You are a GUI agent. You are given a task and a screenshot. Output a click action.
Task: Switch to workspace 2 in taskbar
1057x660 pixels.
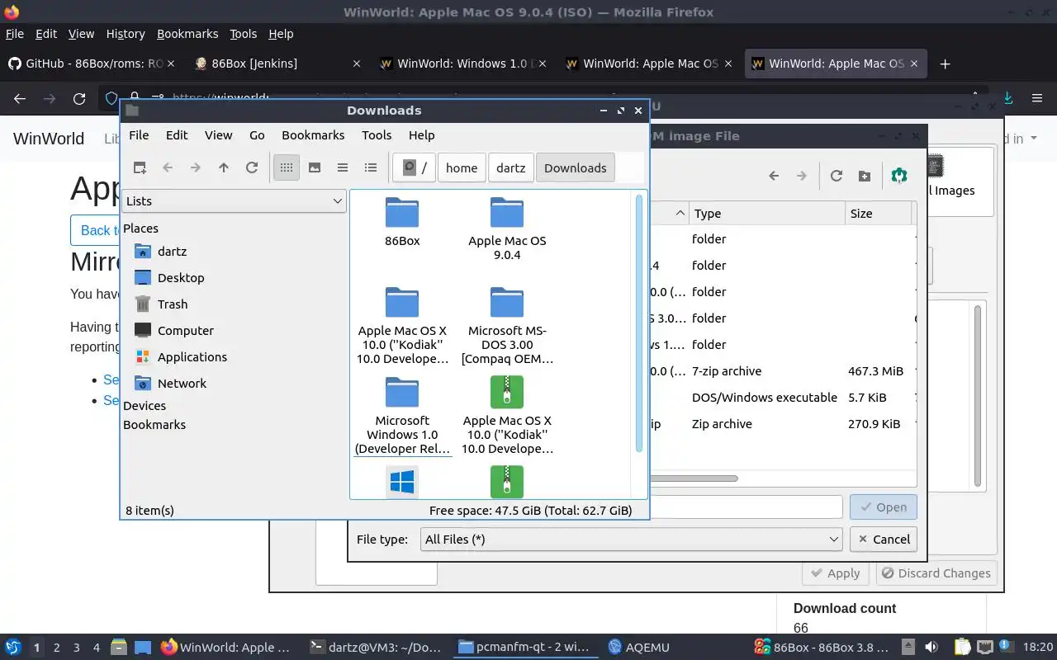point(56,648)
